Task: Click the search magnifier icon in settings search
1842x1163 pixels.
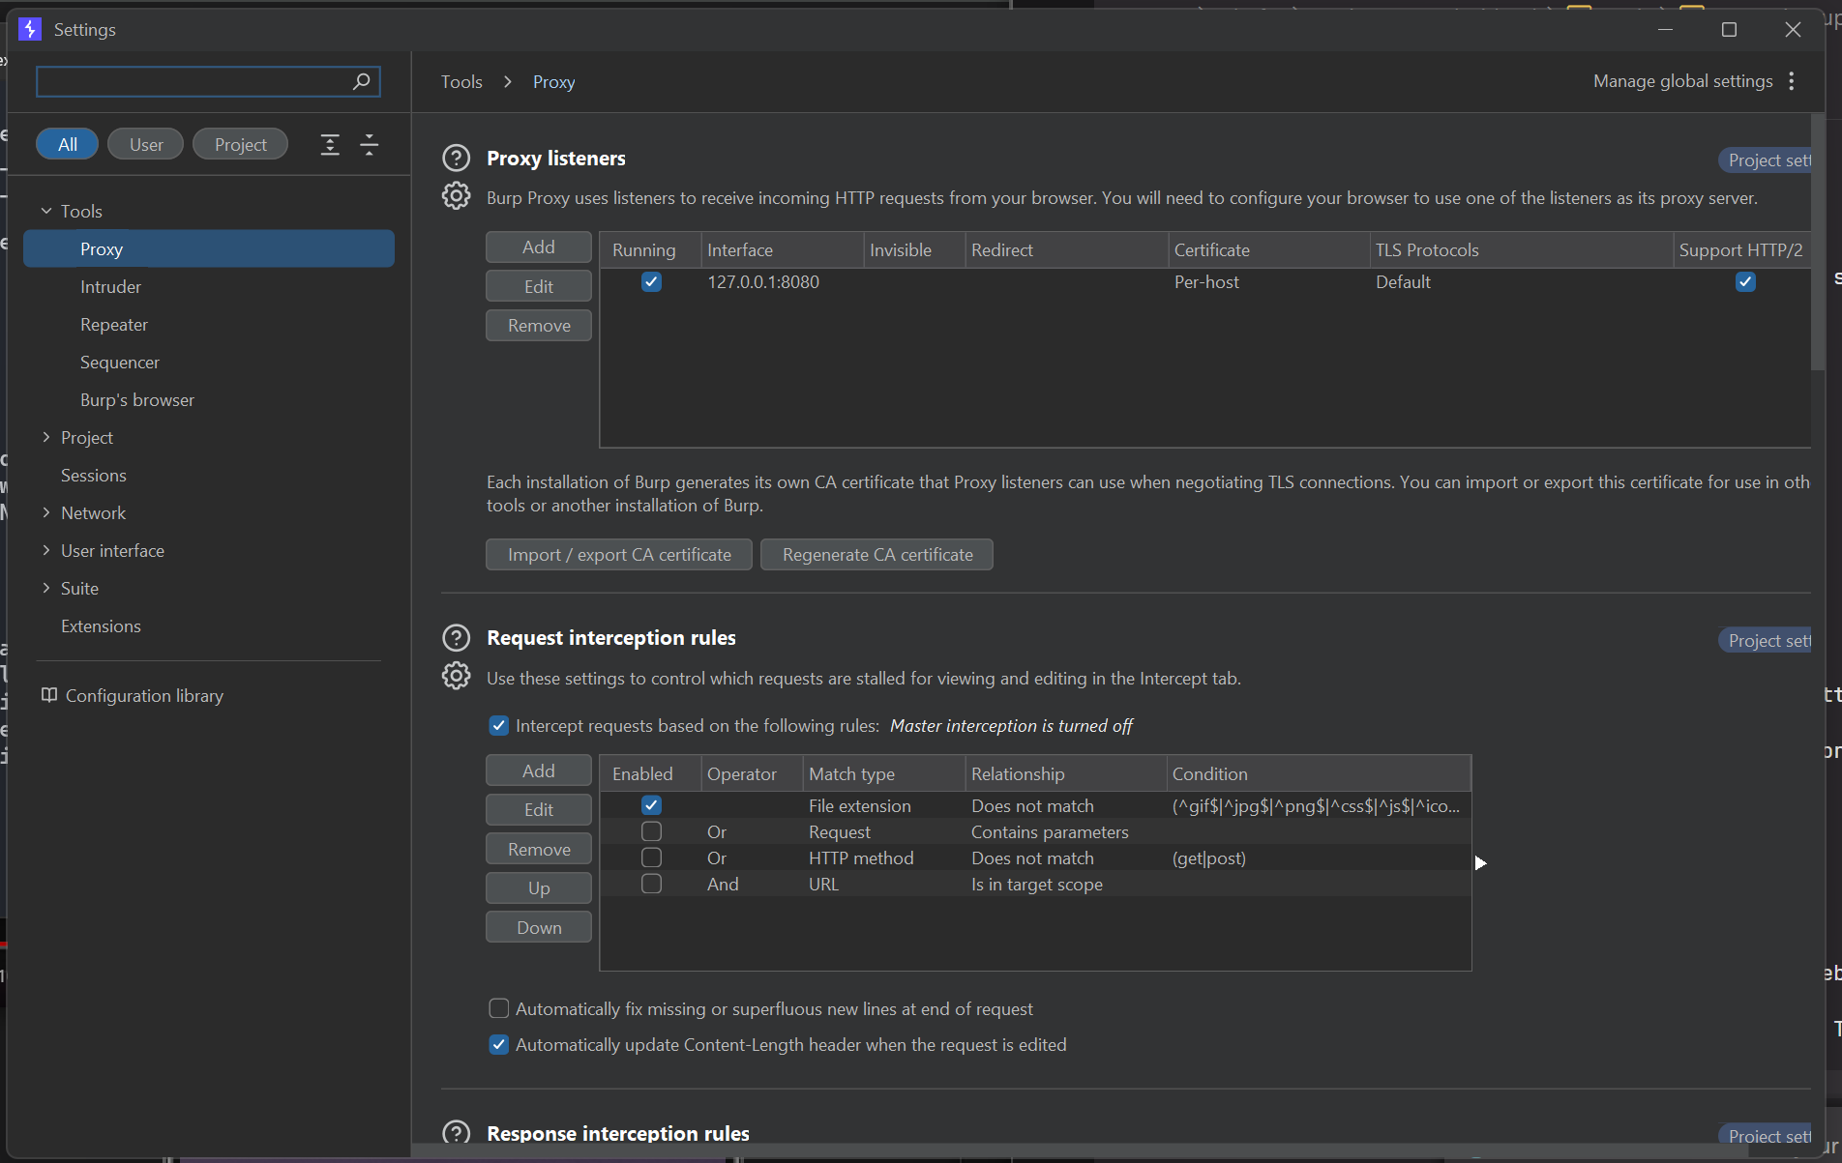Action: click(x=361, y=81)
